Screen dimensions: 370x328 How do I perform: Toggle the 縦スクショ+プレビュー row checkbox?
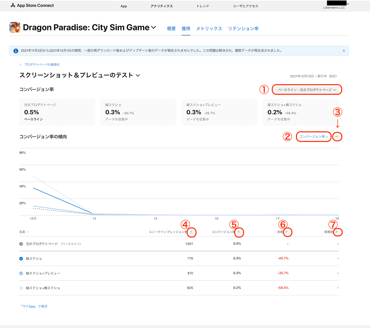(21, 273)
